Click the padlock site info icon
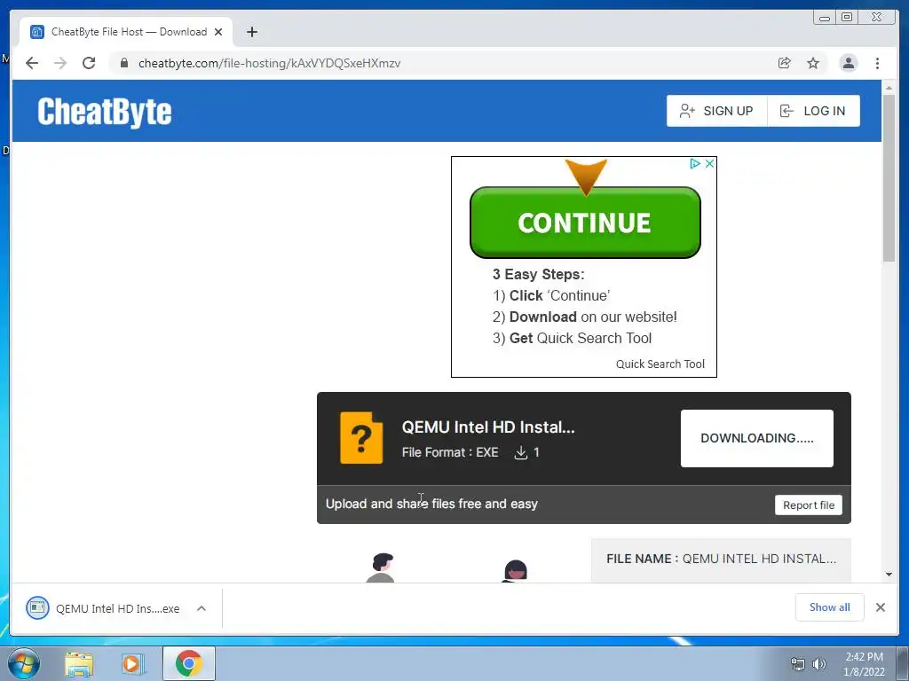The width and height of the screenshot is (909, 681). 124,63
